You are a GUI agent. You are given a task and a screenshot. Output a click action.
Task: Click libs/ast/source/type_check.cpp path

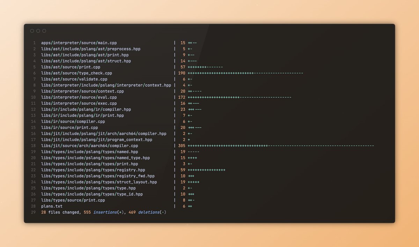(76, 73)
